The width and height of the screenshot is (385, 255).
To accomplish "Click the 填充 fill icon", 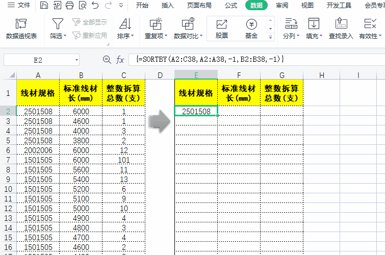I will point(314,24).
